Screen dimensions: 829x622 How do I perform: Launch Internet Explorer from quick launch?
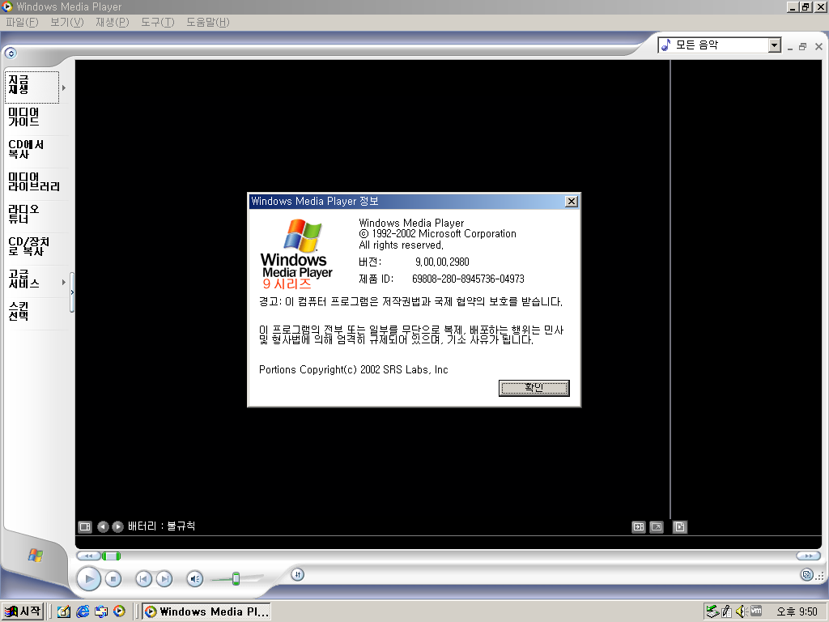point(83,611)
